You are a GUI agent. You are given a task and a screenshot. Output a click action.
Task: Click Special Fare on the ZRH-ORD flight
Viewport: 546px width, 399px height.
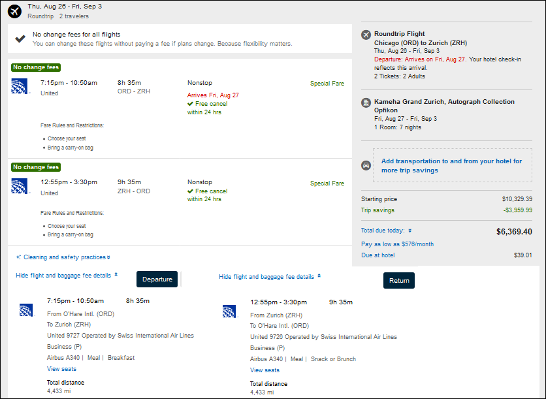point(327,184)
